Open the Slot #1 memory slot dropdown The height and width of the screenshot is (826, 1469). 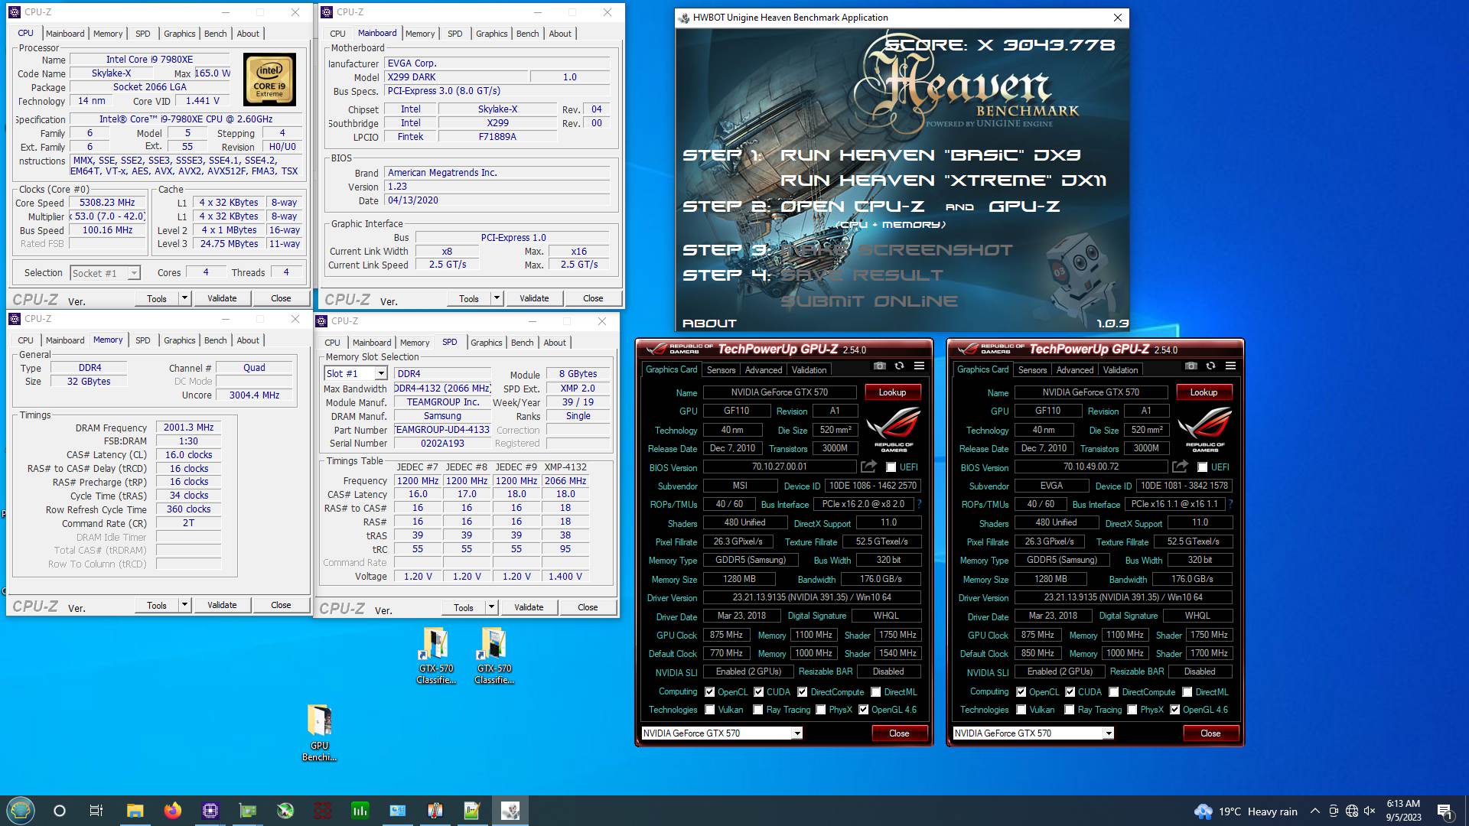coord(380,374)
